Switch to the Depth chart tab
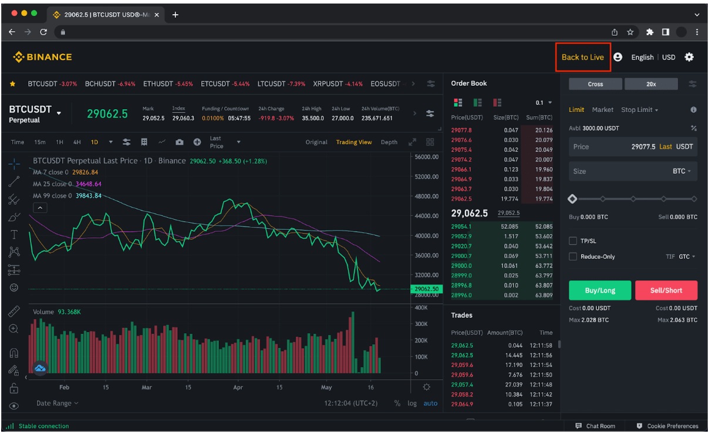The height and width of the screenshot is (434, 709). pyautogui.click(x=389, y=142)
